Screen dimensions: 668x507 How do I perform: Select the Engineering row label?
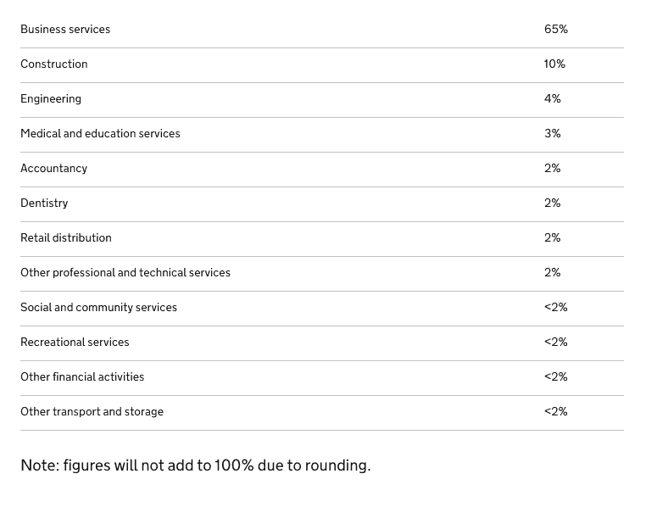click(x=51, y=99)
